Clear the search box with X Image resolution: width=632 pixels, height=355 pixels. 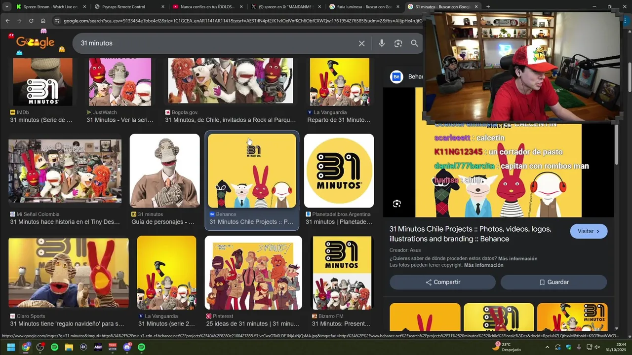pyautogui.click(x=361, y=43)
